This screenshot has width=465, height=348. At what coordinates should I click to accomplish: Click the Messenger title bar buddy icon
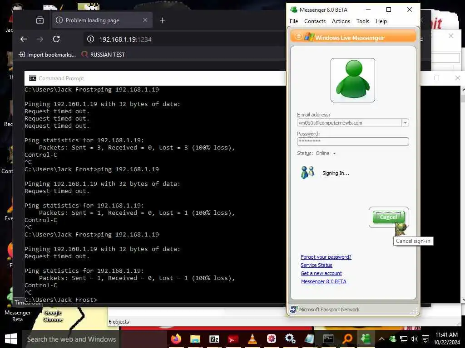pos(294,10)
